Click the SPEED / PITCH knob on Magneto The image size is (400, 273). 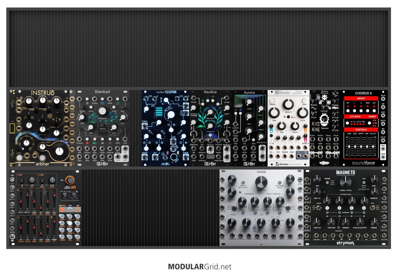point(346,182)
